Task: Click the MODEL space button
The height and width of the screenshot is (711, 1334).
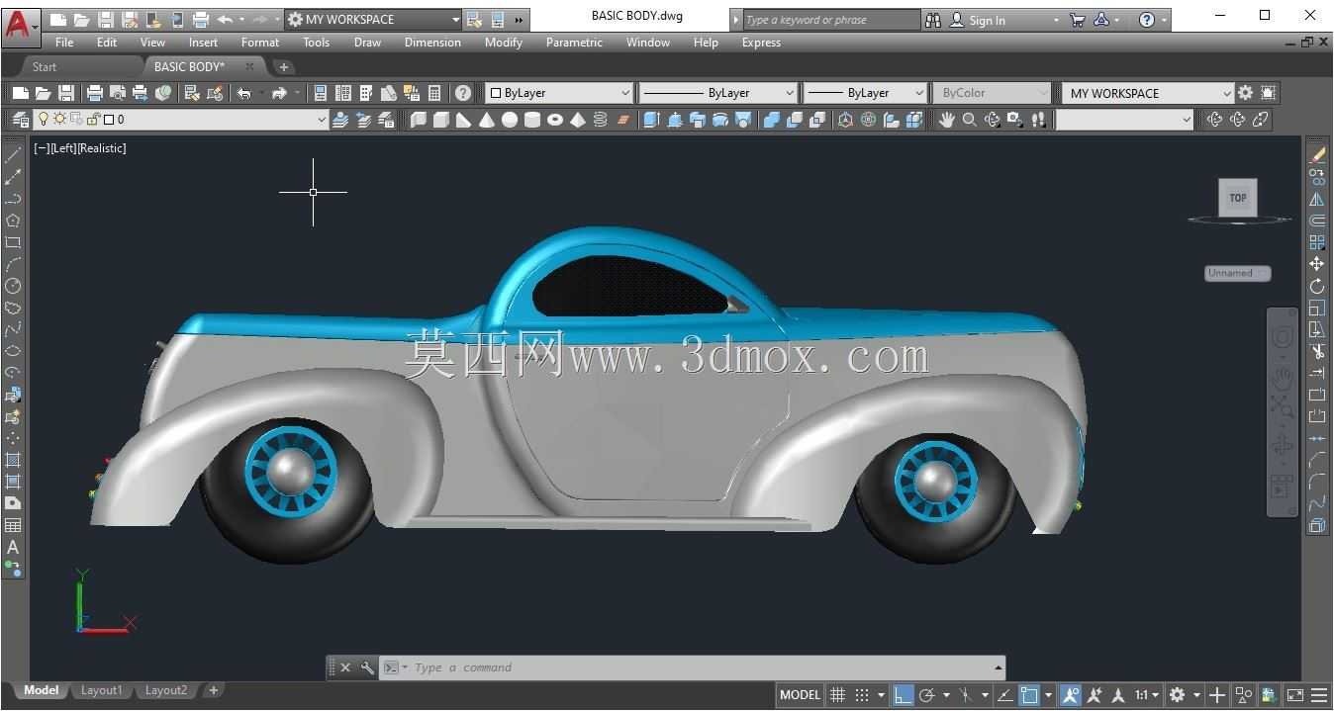Action: pos(800,695)
